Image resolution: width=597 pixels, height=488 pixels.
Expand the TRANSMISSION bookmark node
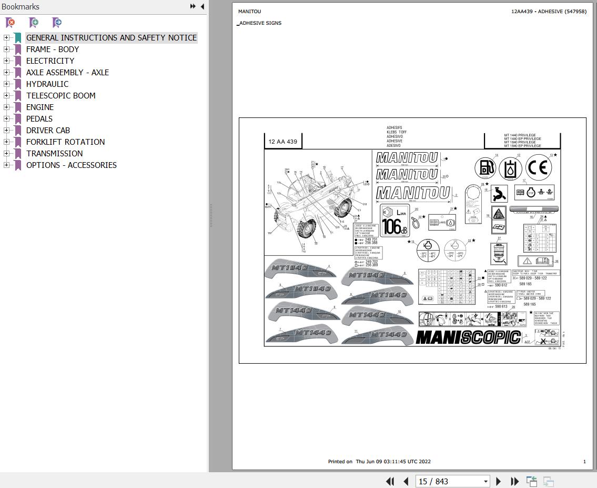click(6, 154)
